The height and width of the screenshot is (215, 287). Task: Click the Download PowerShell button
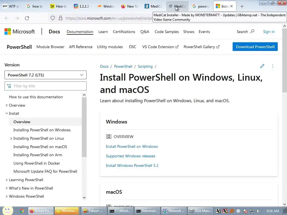[x=255, y=47]
